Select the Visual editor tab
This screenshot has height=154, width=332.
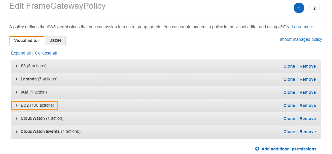coord(27,41)
